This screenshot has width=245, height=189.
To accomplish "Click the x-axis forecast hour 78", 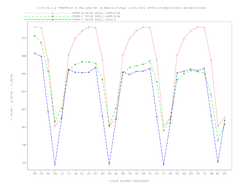I will [211, 174].
